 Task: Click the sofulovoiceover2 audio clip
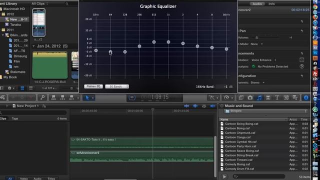[x=142, y=156]
